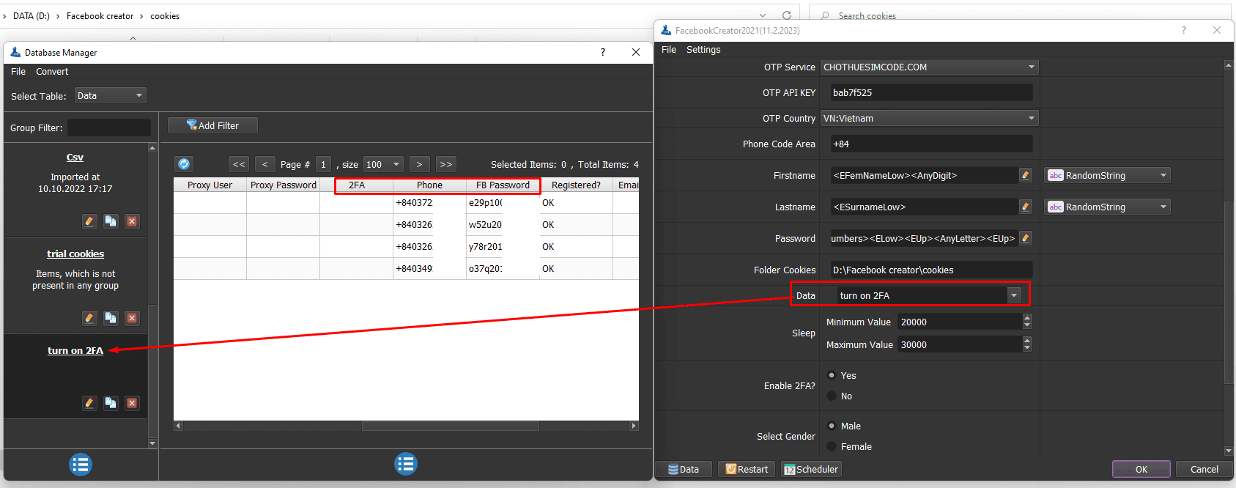This screenshot has height=488, width=1236.
Task: Delete the turn on 2FA group red X
Action: pyautogui.click(x=132, y=403)
